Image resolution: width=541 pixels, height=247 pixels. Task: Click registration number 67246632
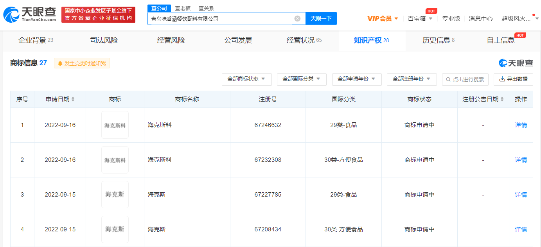(x=268, y=125)
